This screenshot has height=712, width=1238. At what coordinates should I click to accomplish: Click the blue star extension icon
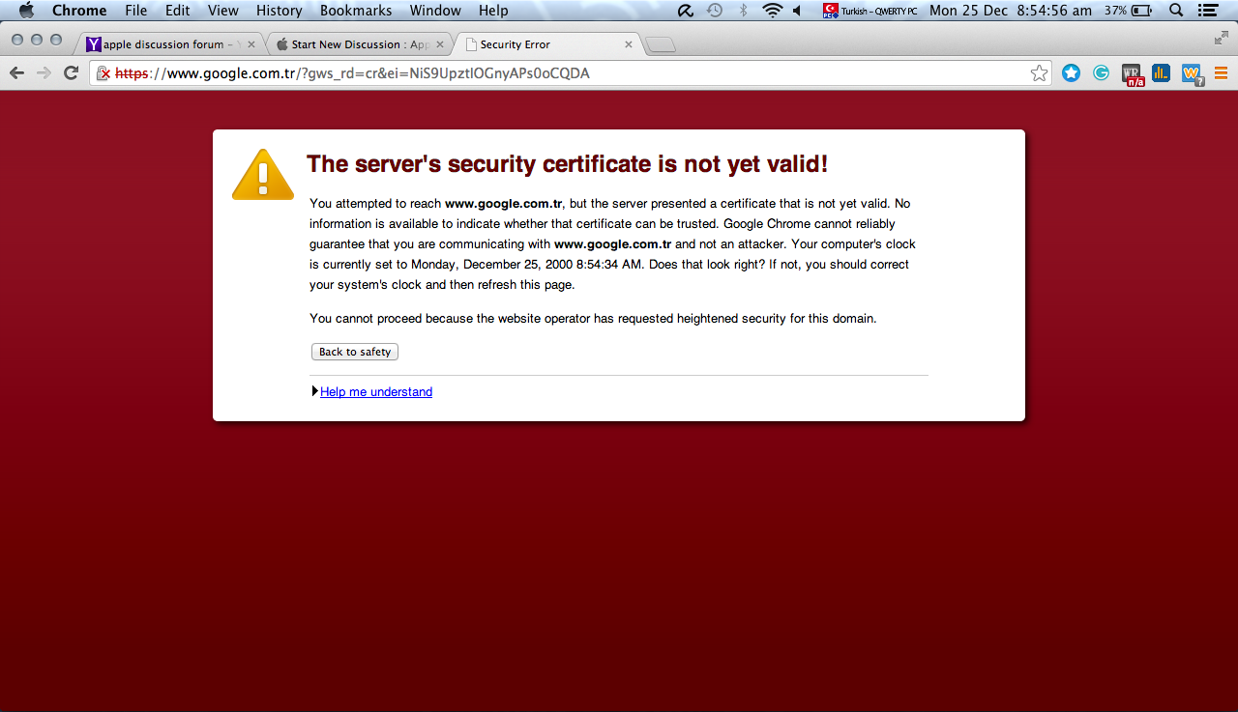pos(1071,72)
